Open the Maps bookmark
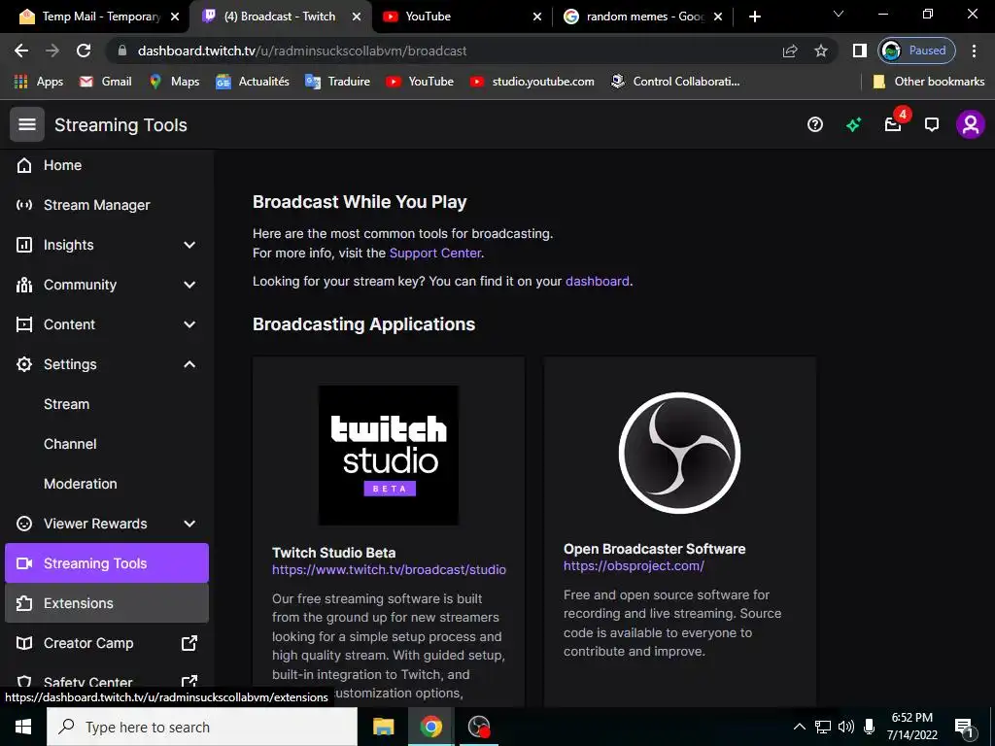The width and height of the screenshot is (995, 746). coord(175,82)
